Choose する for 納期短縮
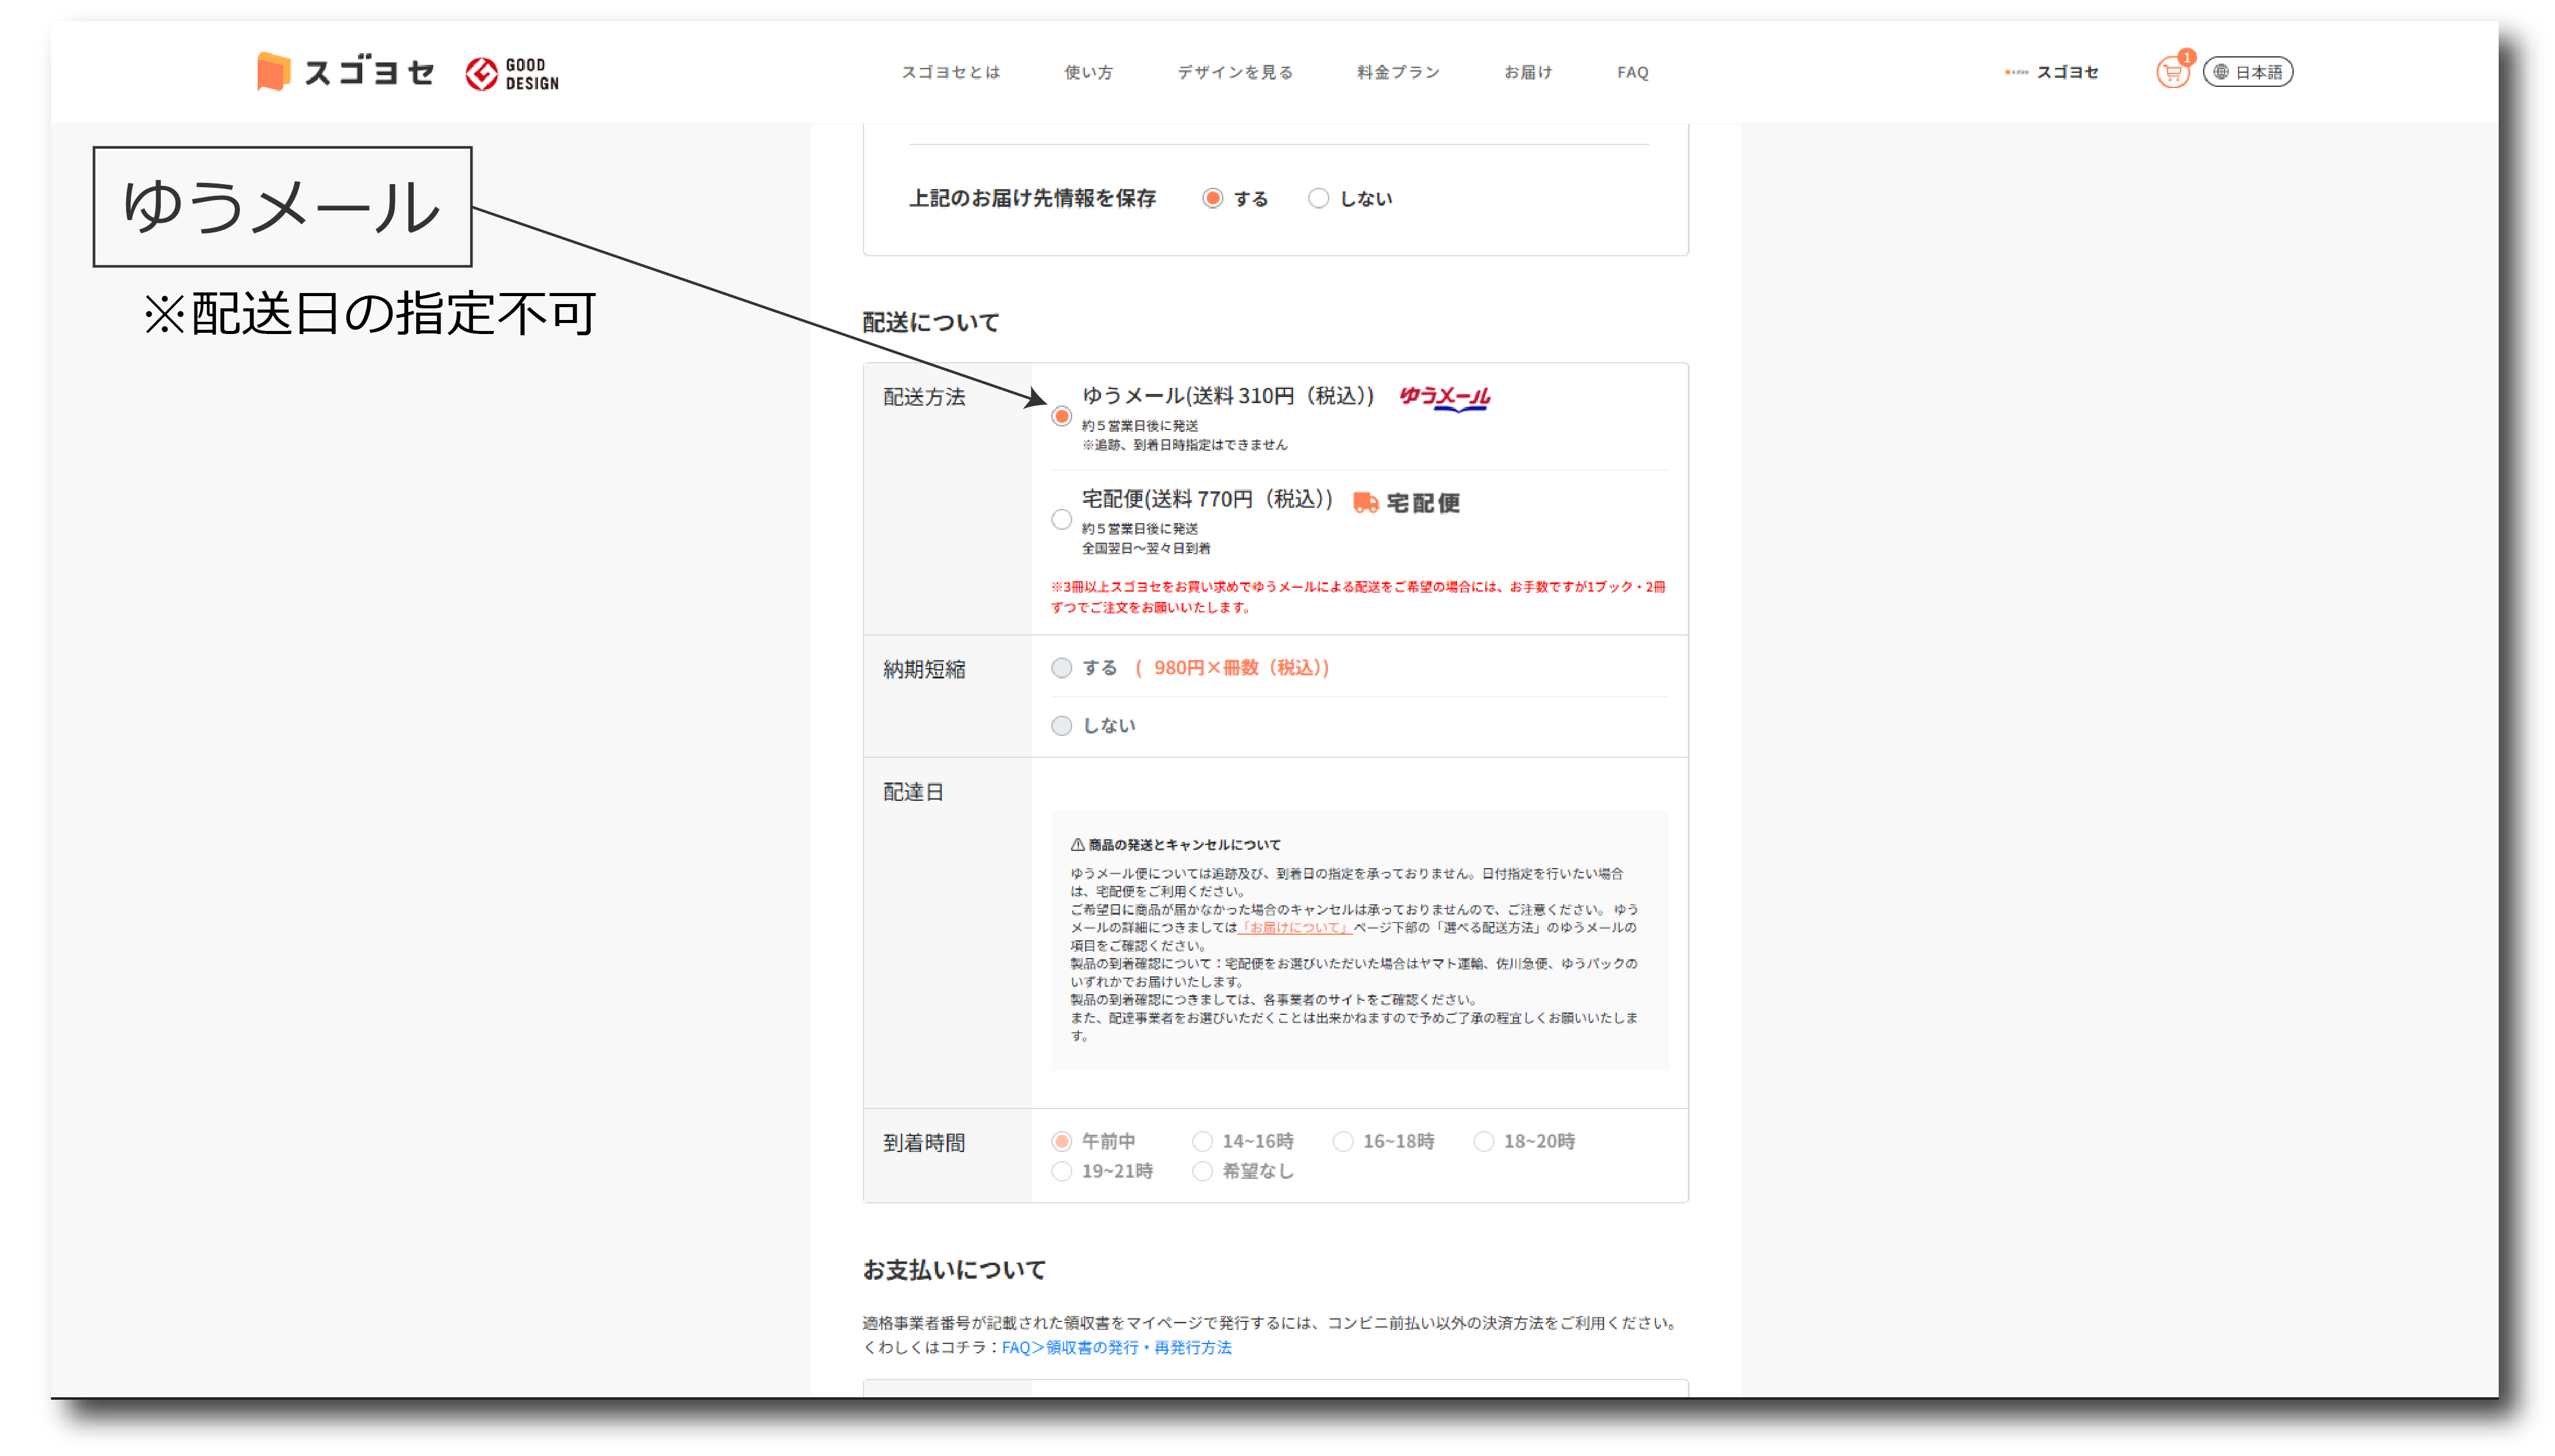Screen dimensions: 2555x1456 coord(1061,668)
